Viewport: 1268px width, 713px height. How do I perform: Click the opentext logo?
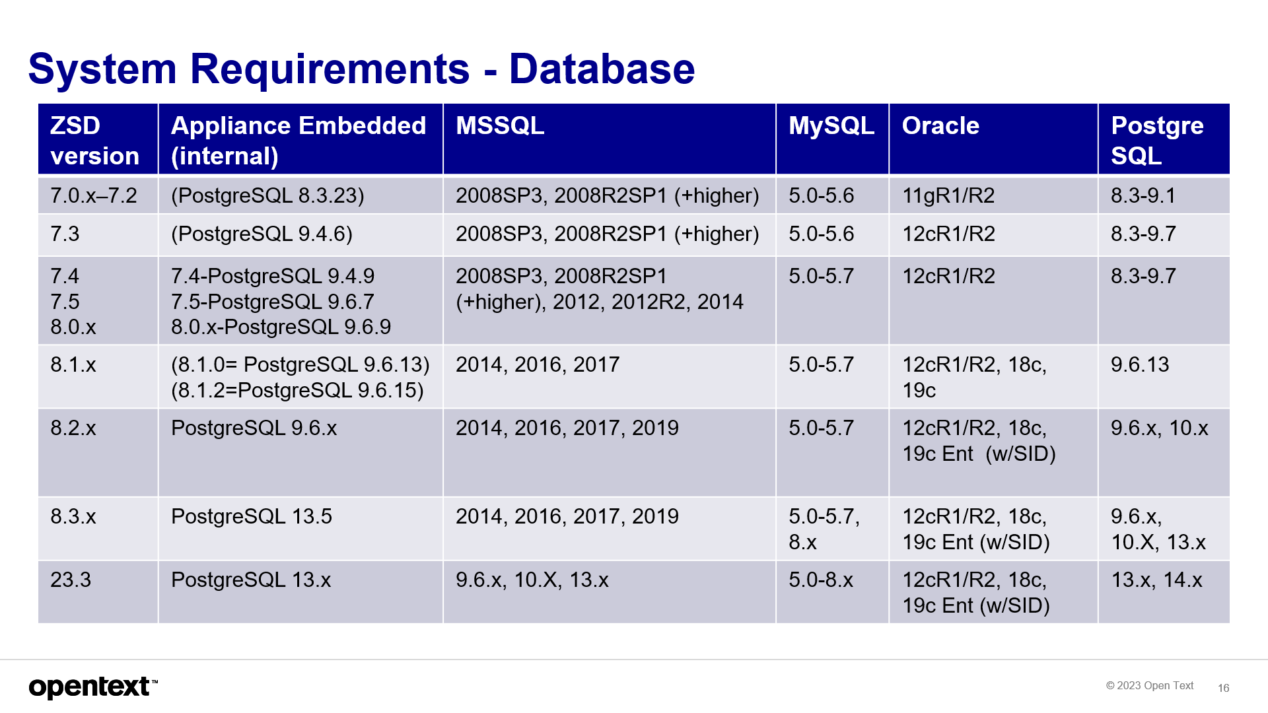[x=93, y=687]
